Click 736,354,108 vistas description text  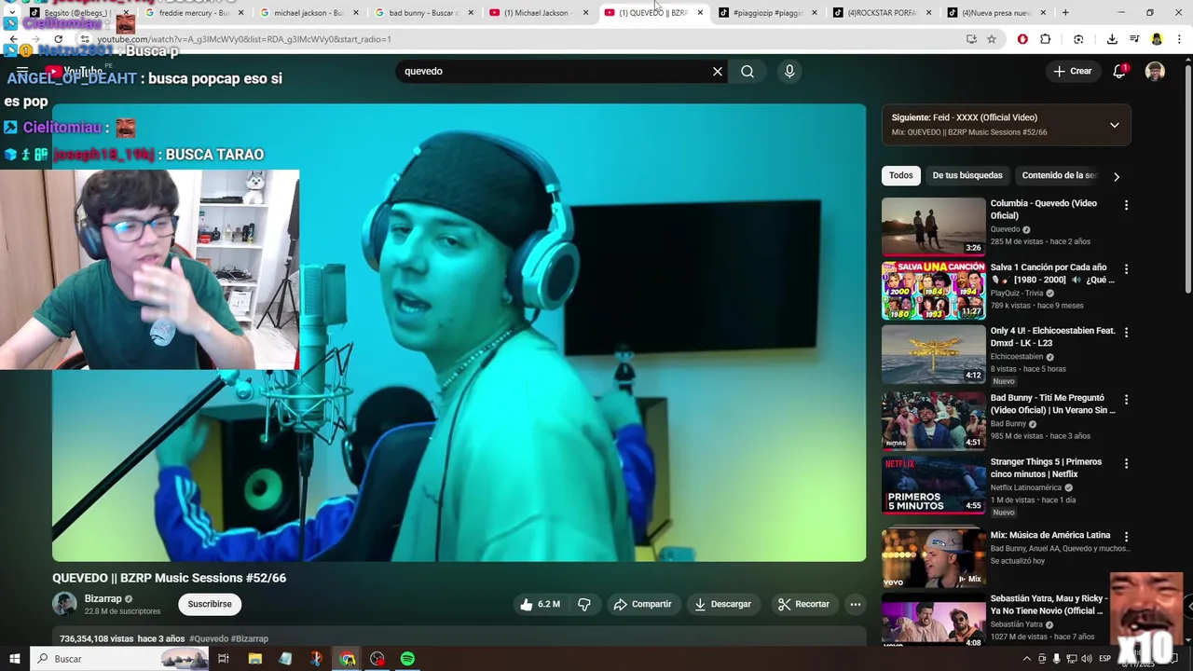(97, 638)
